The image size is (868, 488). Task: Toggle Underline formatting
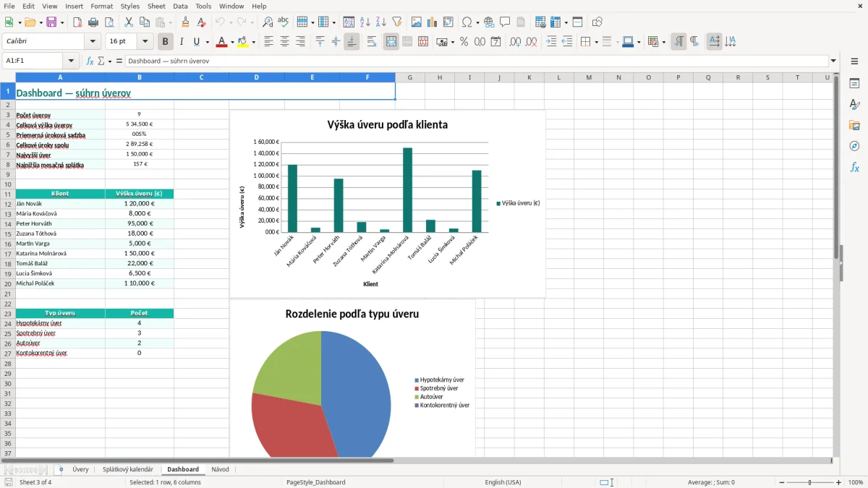[196, 42]
